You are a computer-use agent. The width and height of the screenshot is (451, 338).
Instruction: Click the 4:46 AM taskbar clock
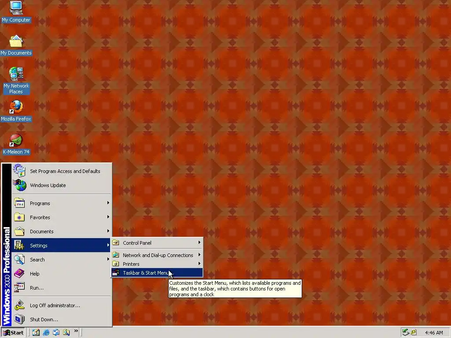(434, 333)
